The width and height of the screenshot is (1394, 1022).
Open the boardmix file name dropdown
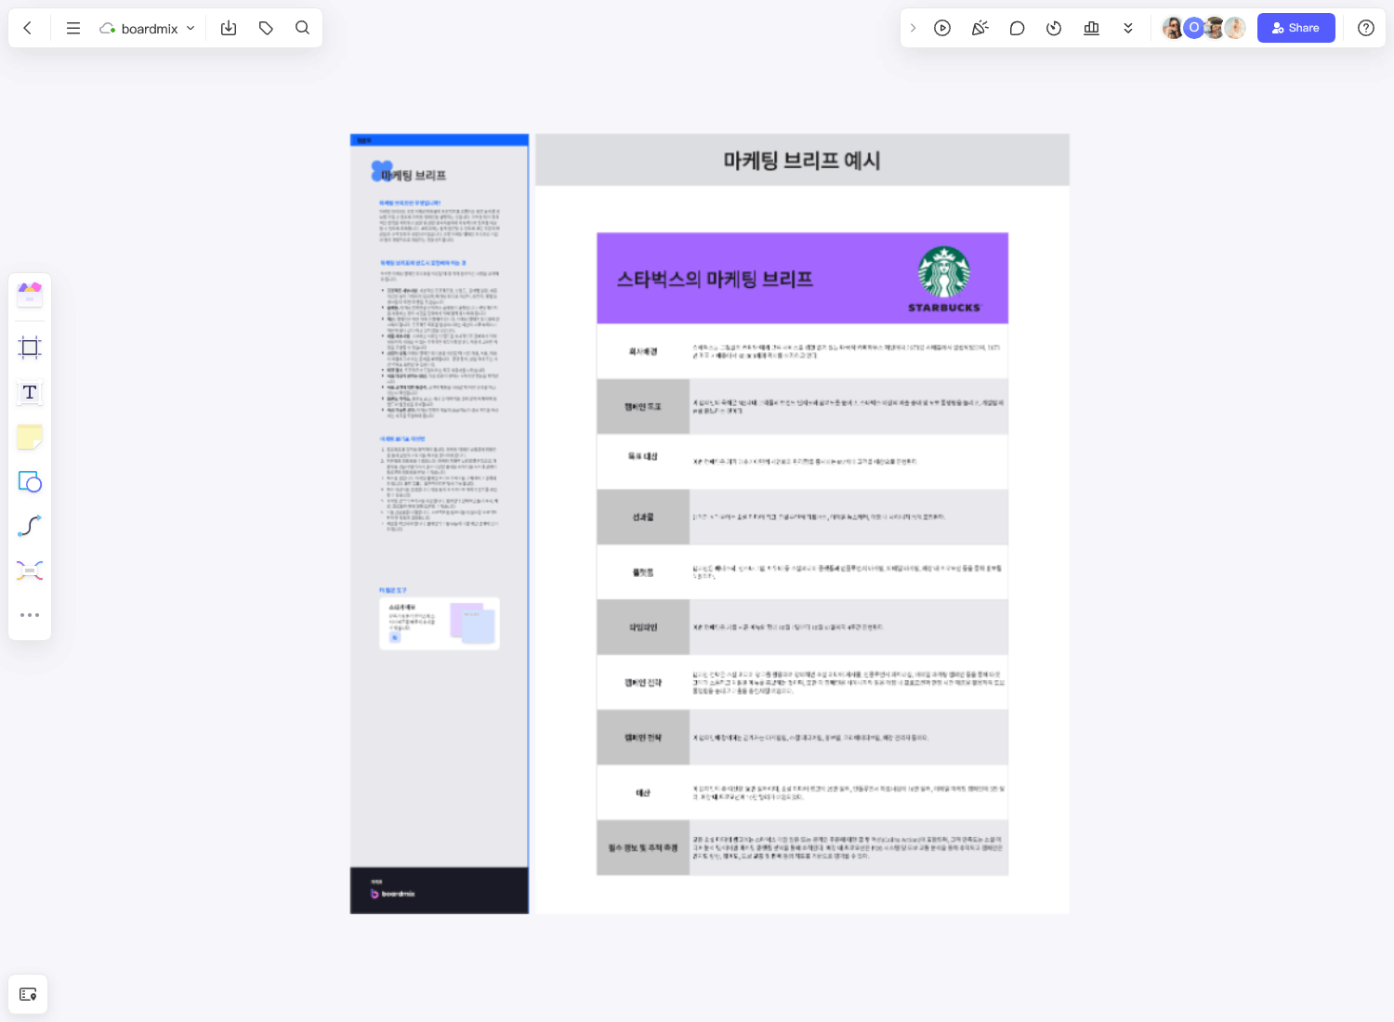tap(148, 28)
